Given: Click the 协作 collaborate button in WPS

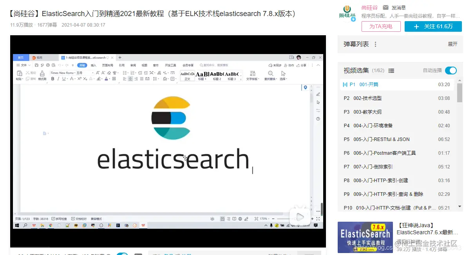Looking at the screenshot, I should [289, 65].
